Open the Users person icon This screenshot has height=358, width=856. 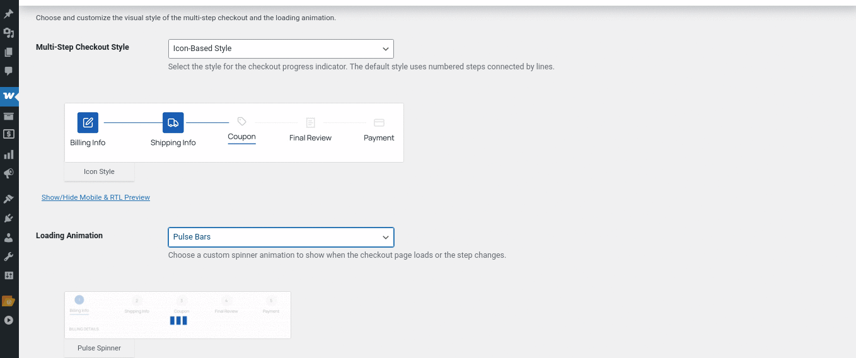click(x=9, y=238)
